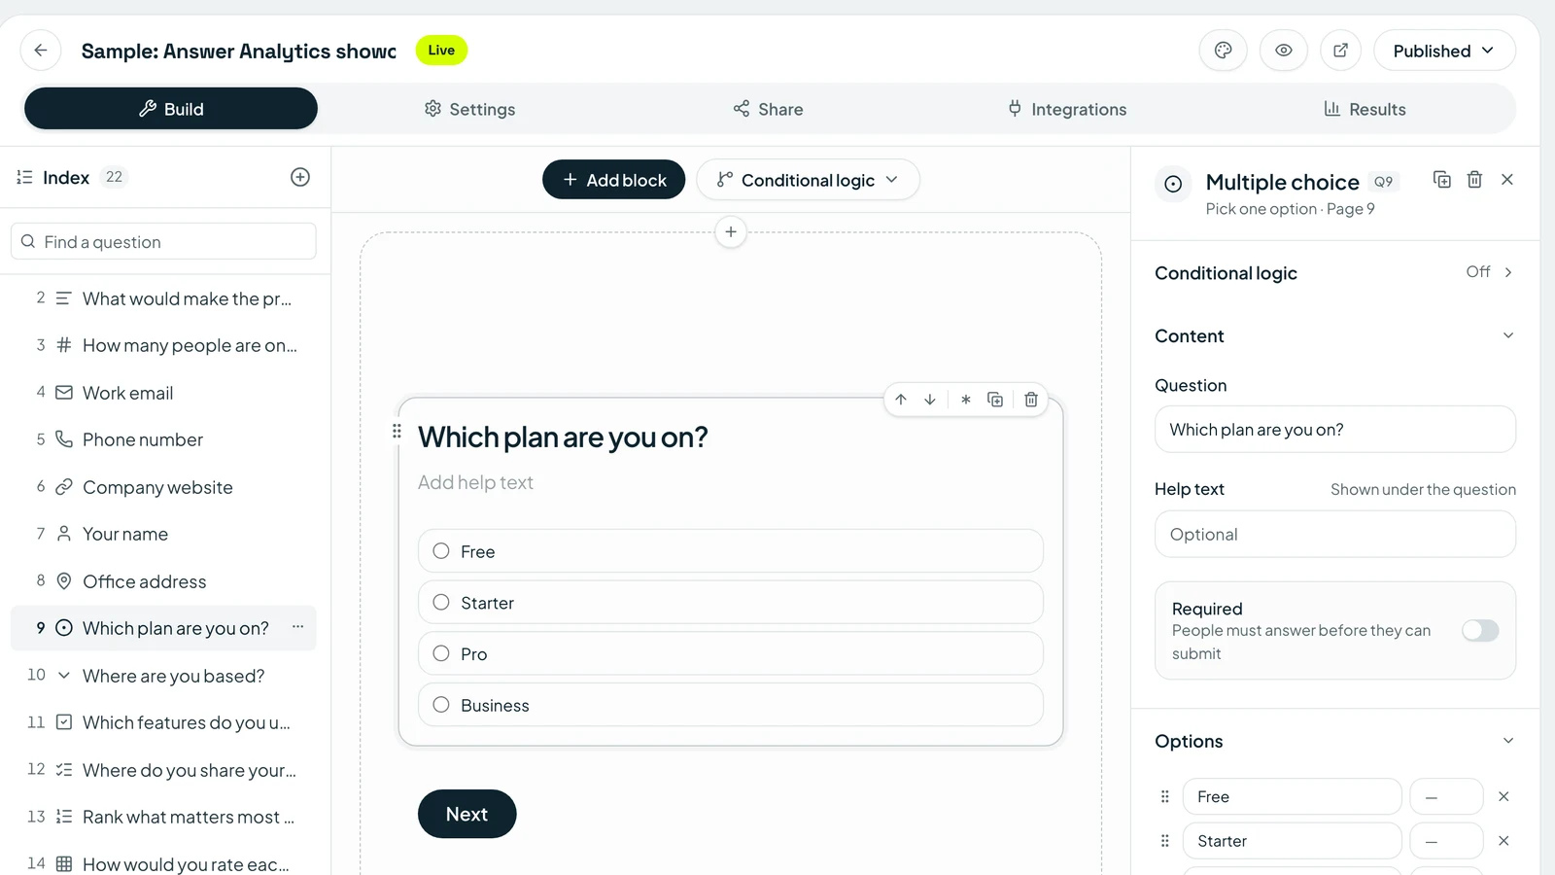
Task: Click the Multiple choice type icon
Action: [1173, 184]
